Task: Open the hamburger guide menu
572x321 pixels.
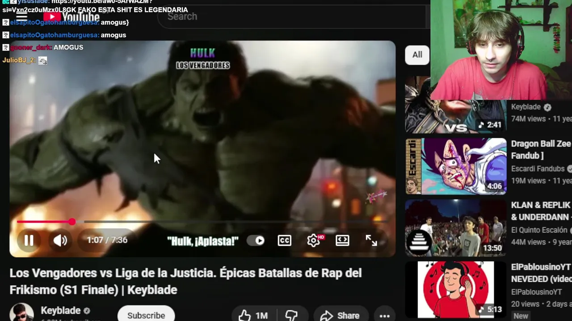Action: [21, 16]
